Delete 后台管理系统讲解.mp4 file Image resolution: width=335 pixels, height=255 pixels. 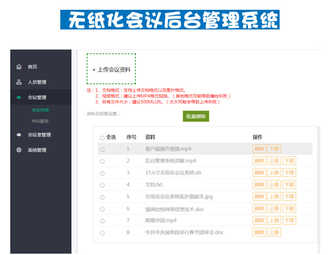tap(259, 161)
